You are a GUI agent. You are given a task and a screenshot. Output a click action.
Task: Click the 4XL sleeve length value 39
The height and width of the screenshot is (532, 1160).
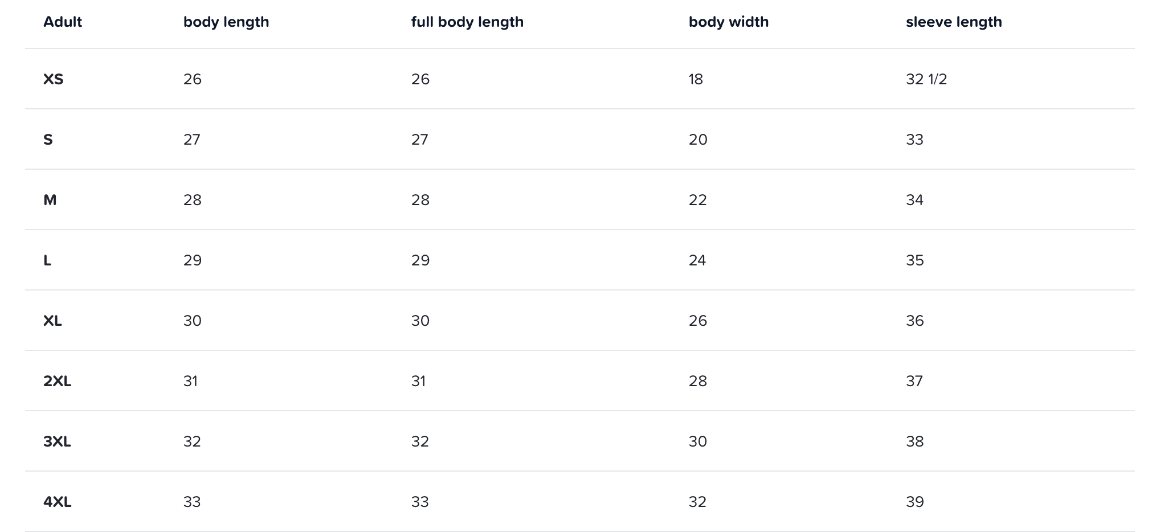click(914, 502)
